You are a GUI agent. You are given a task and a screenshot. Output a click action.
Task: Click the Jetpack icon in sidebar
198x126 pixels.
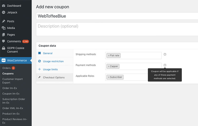(3, 12)
